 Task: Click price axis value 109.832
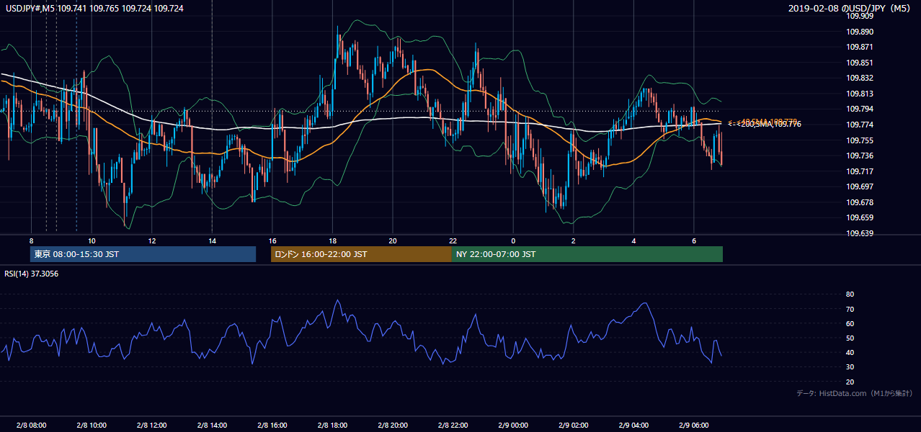(860, 78)
